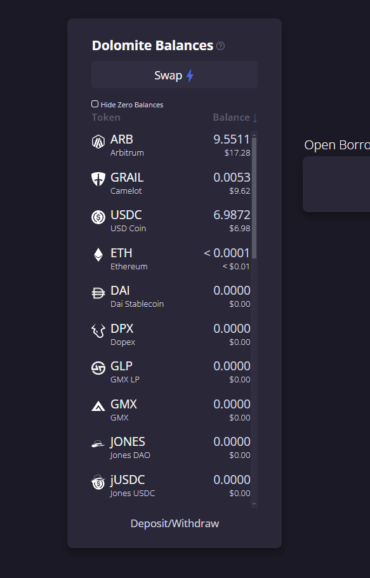
Task: Click the DAI Stablecoin icon
Action: [x=98, y=293]
